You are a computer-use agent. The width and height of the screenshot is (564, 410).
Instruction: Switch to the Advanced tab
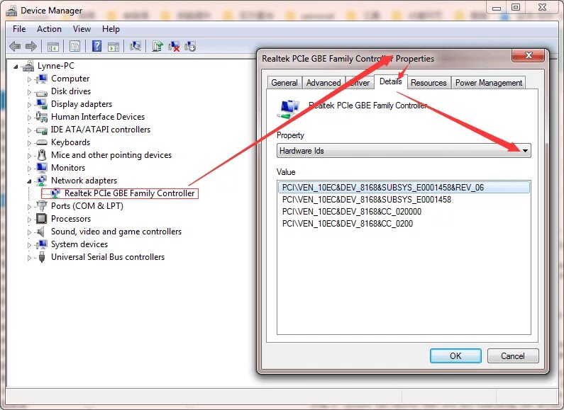pyautogui.click(x=324, y=83)
